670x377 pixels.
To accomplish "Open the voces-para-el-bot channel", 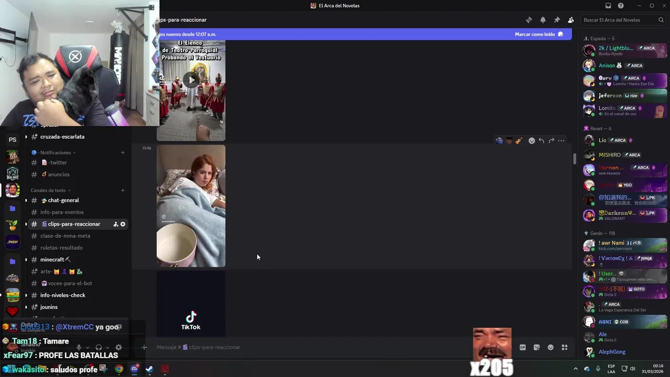I will pos(77,283).
